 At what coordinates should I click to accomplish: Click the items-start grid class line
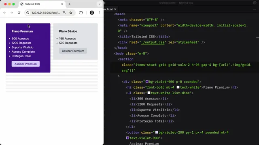point(187,68)
